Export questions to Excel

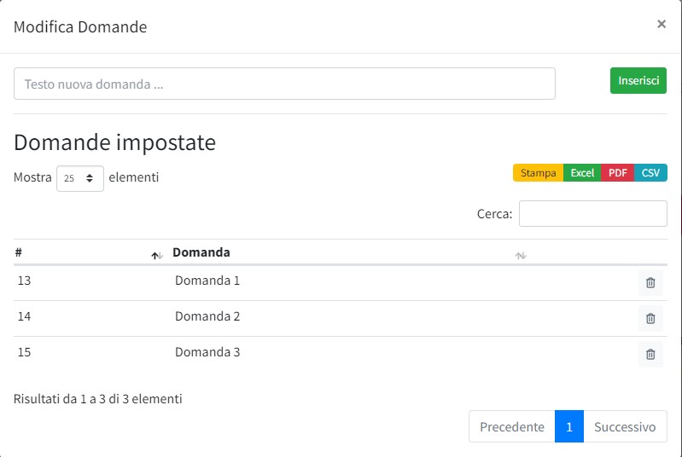click(582, 173)
